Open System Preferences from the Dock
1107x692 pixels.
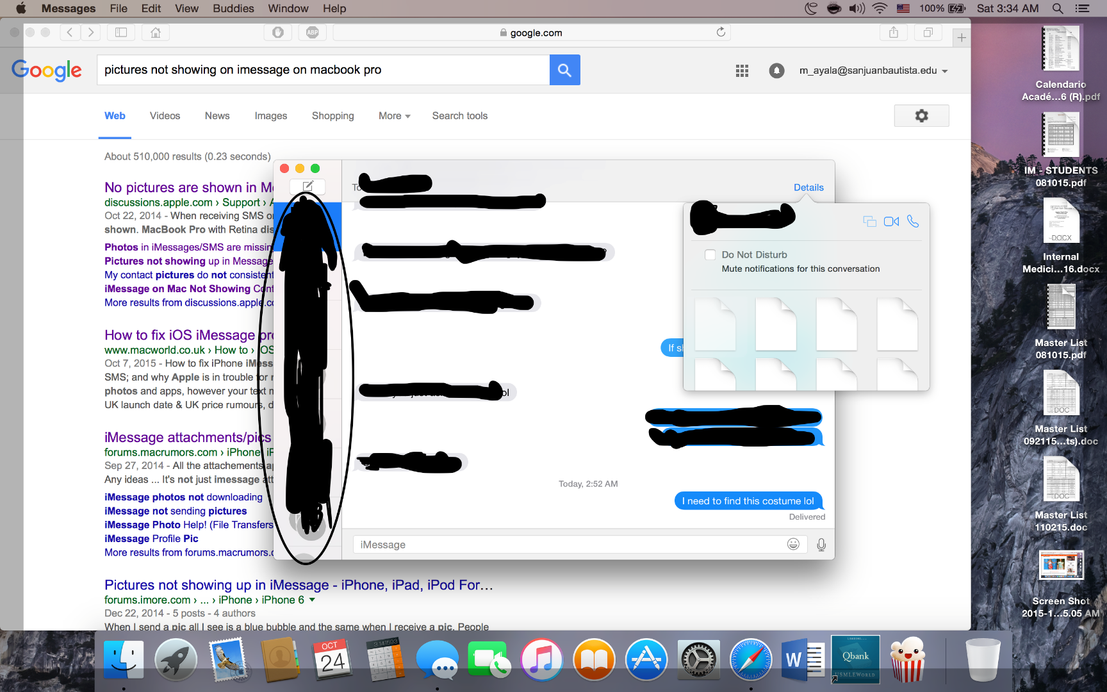[699, 659]
